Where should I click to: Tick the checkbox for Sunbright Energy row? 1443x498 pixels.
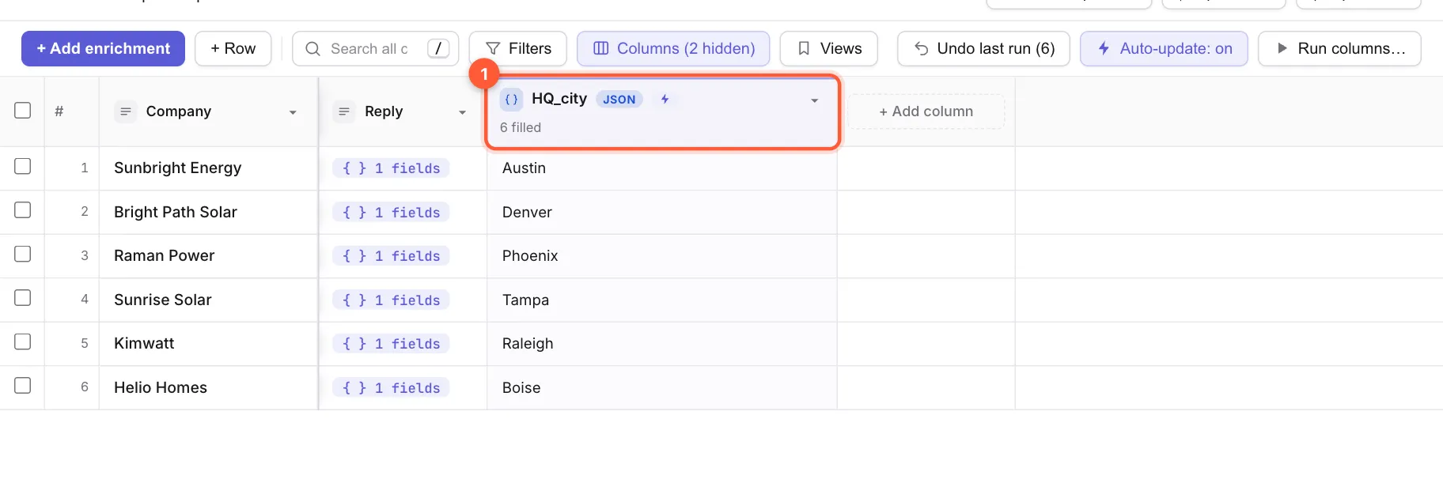[23, 166]
